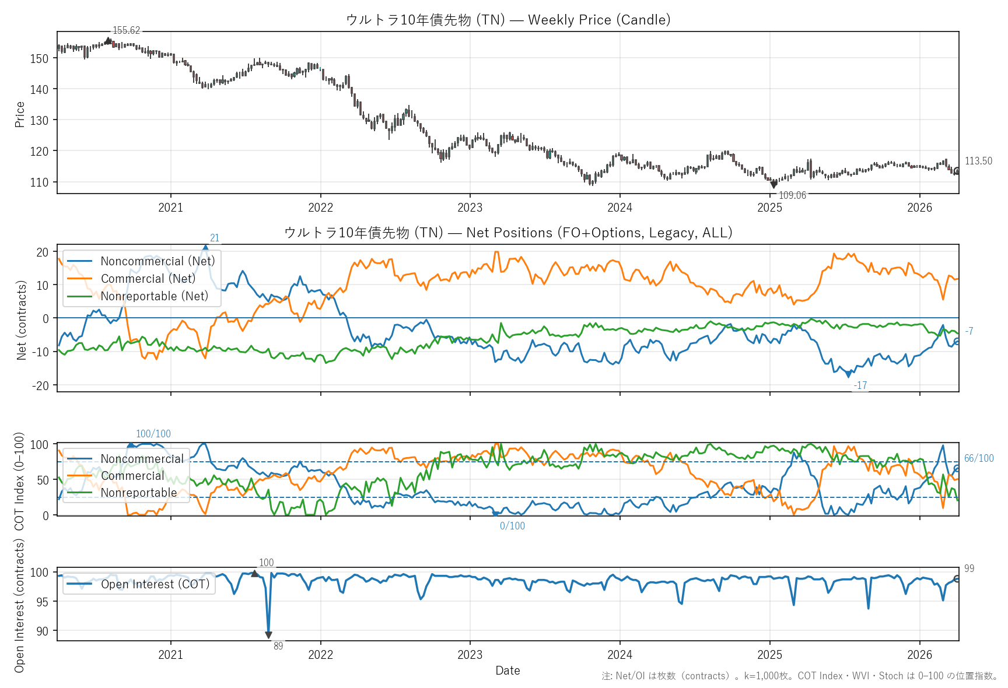Image resolution: width=1008 pixels, height=688 pixels.
Task: Click the Weekly Price (Candle) chart title
Action: pos(508,20)
